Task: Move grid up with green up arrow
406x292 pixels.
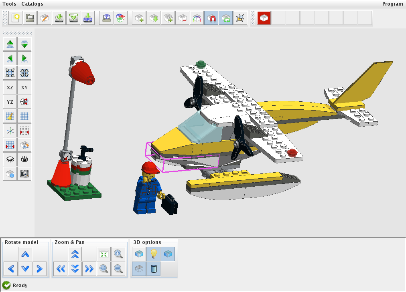Action: click(x=10, y=44)
